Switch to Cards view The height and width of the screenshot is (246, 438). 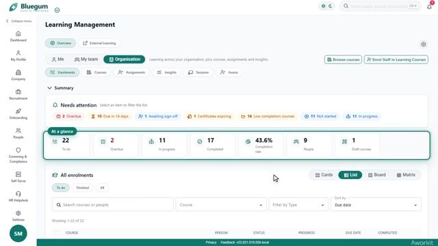click(x=324, y=175)
